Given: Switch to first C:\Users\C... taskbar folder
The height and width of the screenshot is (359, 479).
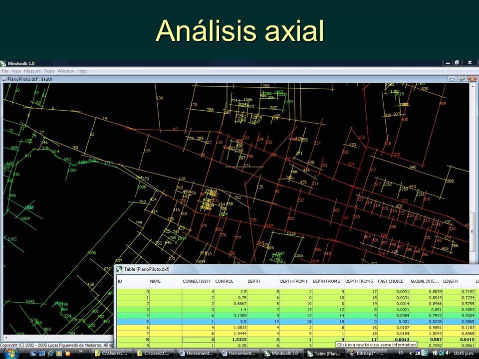Looking at the screenshot, I should 111,354.
